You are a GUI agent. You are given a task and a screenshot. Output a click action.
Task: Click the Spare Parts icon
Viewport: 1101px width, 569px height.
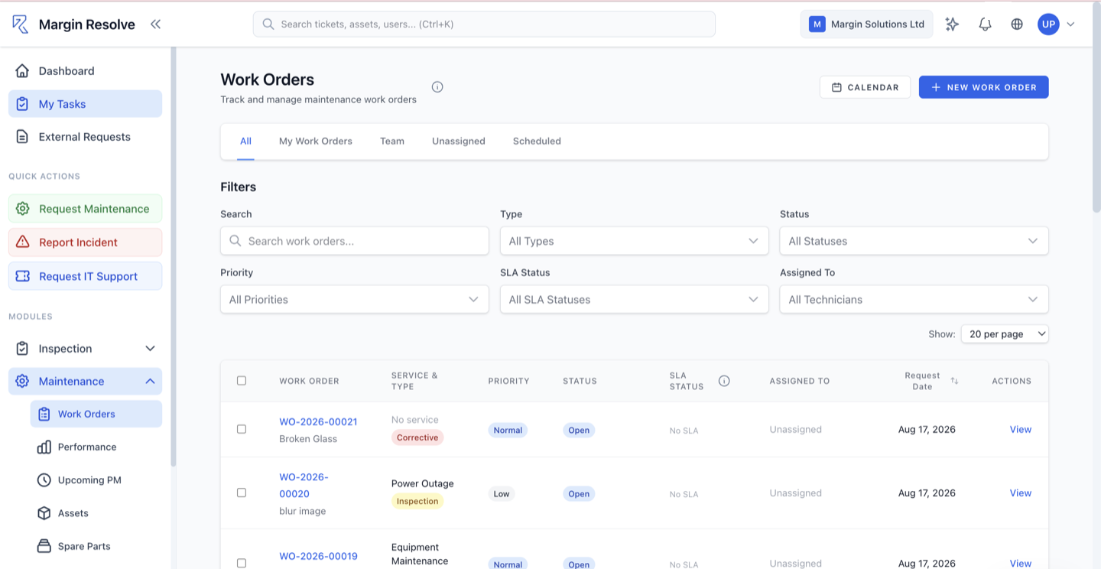tap(44, 546)
